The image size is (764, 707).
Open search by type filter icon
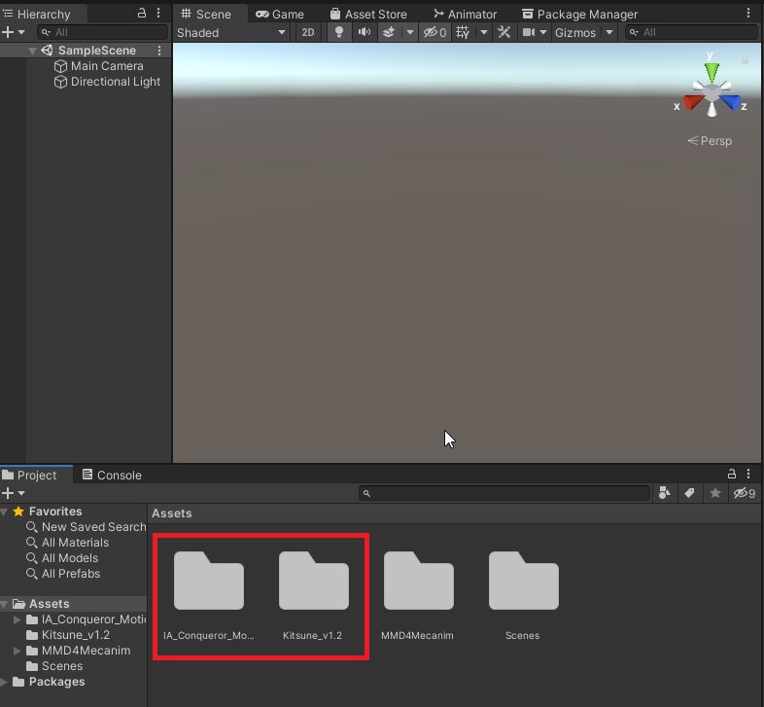tap(665, 493)
